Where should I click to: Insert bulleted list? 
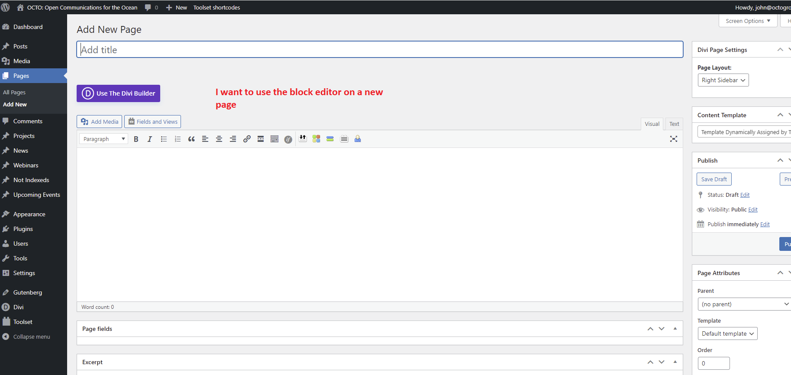(164, 139)
